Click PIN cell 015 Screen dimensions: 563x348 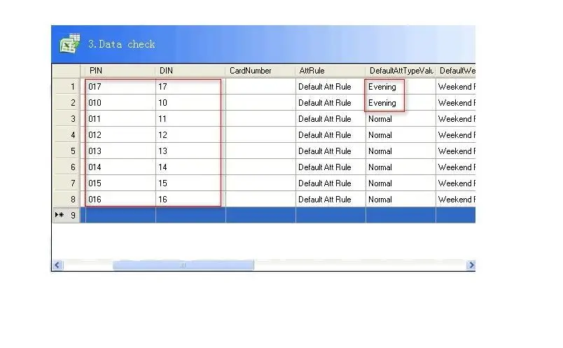(x=120, y=183)
